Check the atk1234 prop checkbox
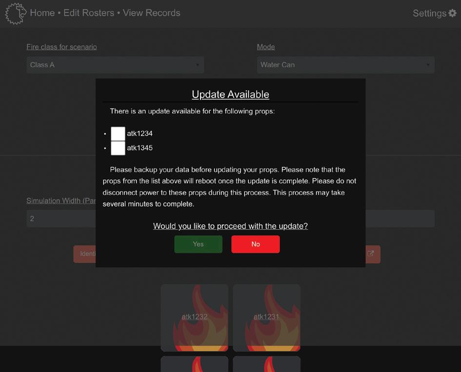Viewport: 461px width, 372px height. click(x=118, y=134)
